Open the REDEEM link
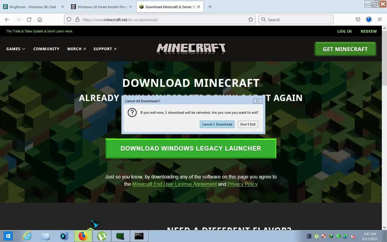 pos(369,31)
